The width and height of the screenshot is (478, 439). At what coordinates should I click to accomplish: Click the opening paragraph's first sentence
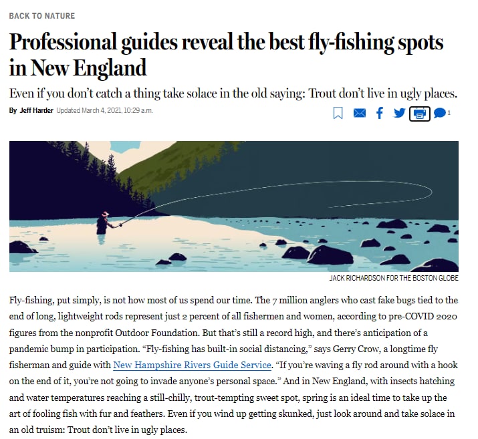click(131, 301)
